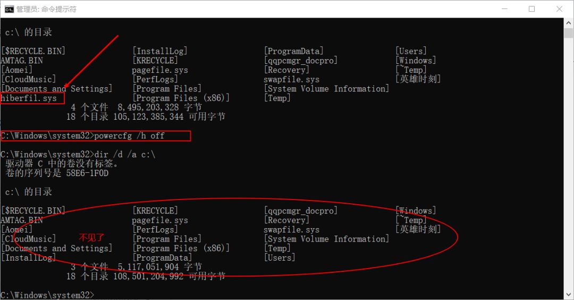Click the 5,117,051,904 byte count
The width and height of the screenshot is (574, 300).
point(148,267)
